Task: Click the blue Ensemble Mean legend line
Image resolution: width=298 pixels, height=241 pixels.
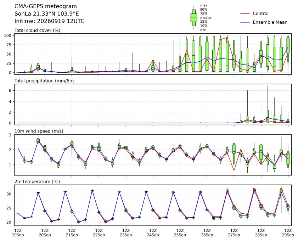Action: (x=245, y=22)
